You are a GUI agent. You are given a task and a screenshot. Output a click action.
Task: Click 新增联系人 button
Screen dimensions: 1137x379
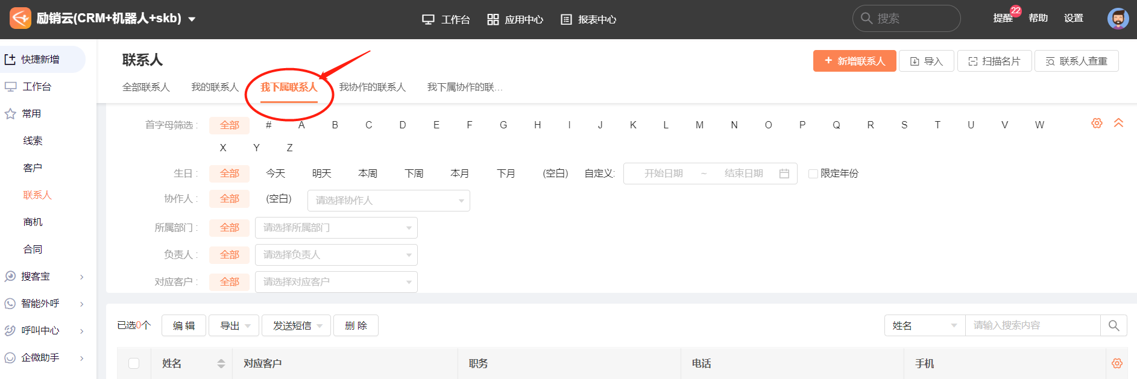click(855, 61)
